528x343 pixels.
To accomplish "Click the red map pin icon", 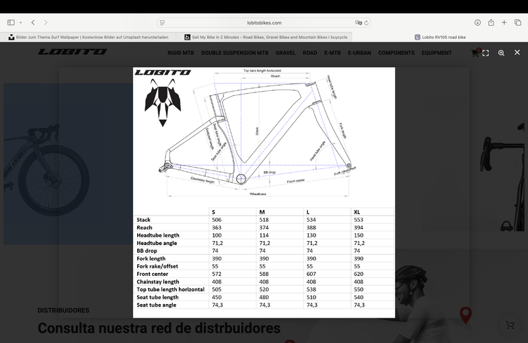I will click(x=466, y=315).
